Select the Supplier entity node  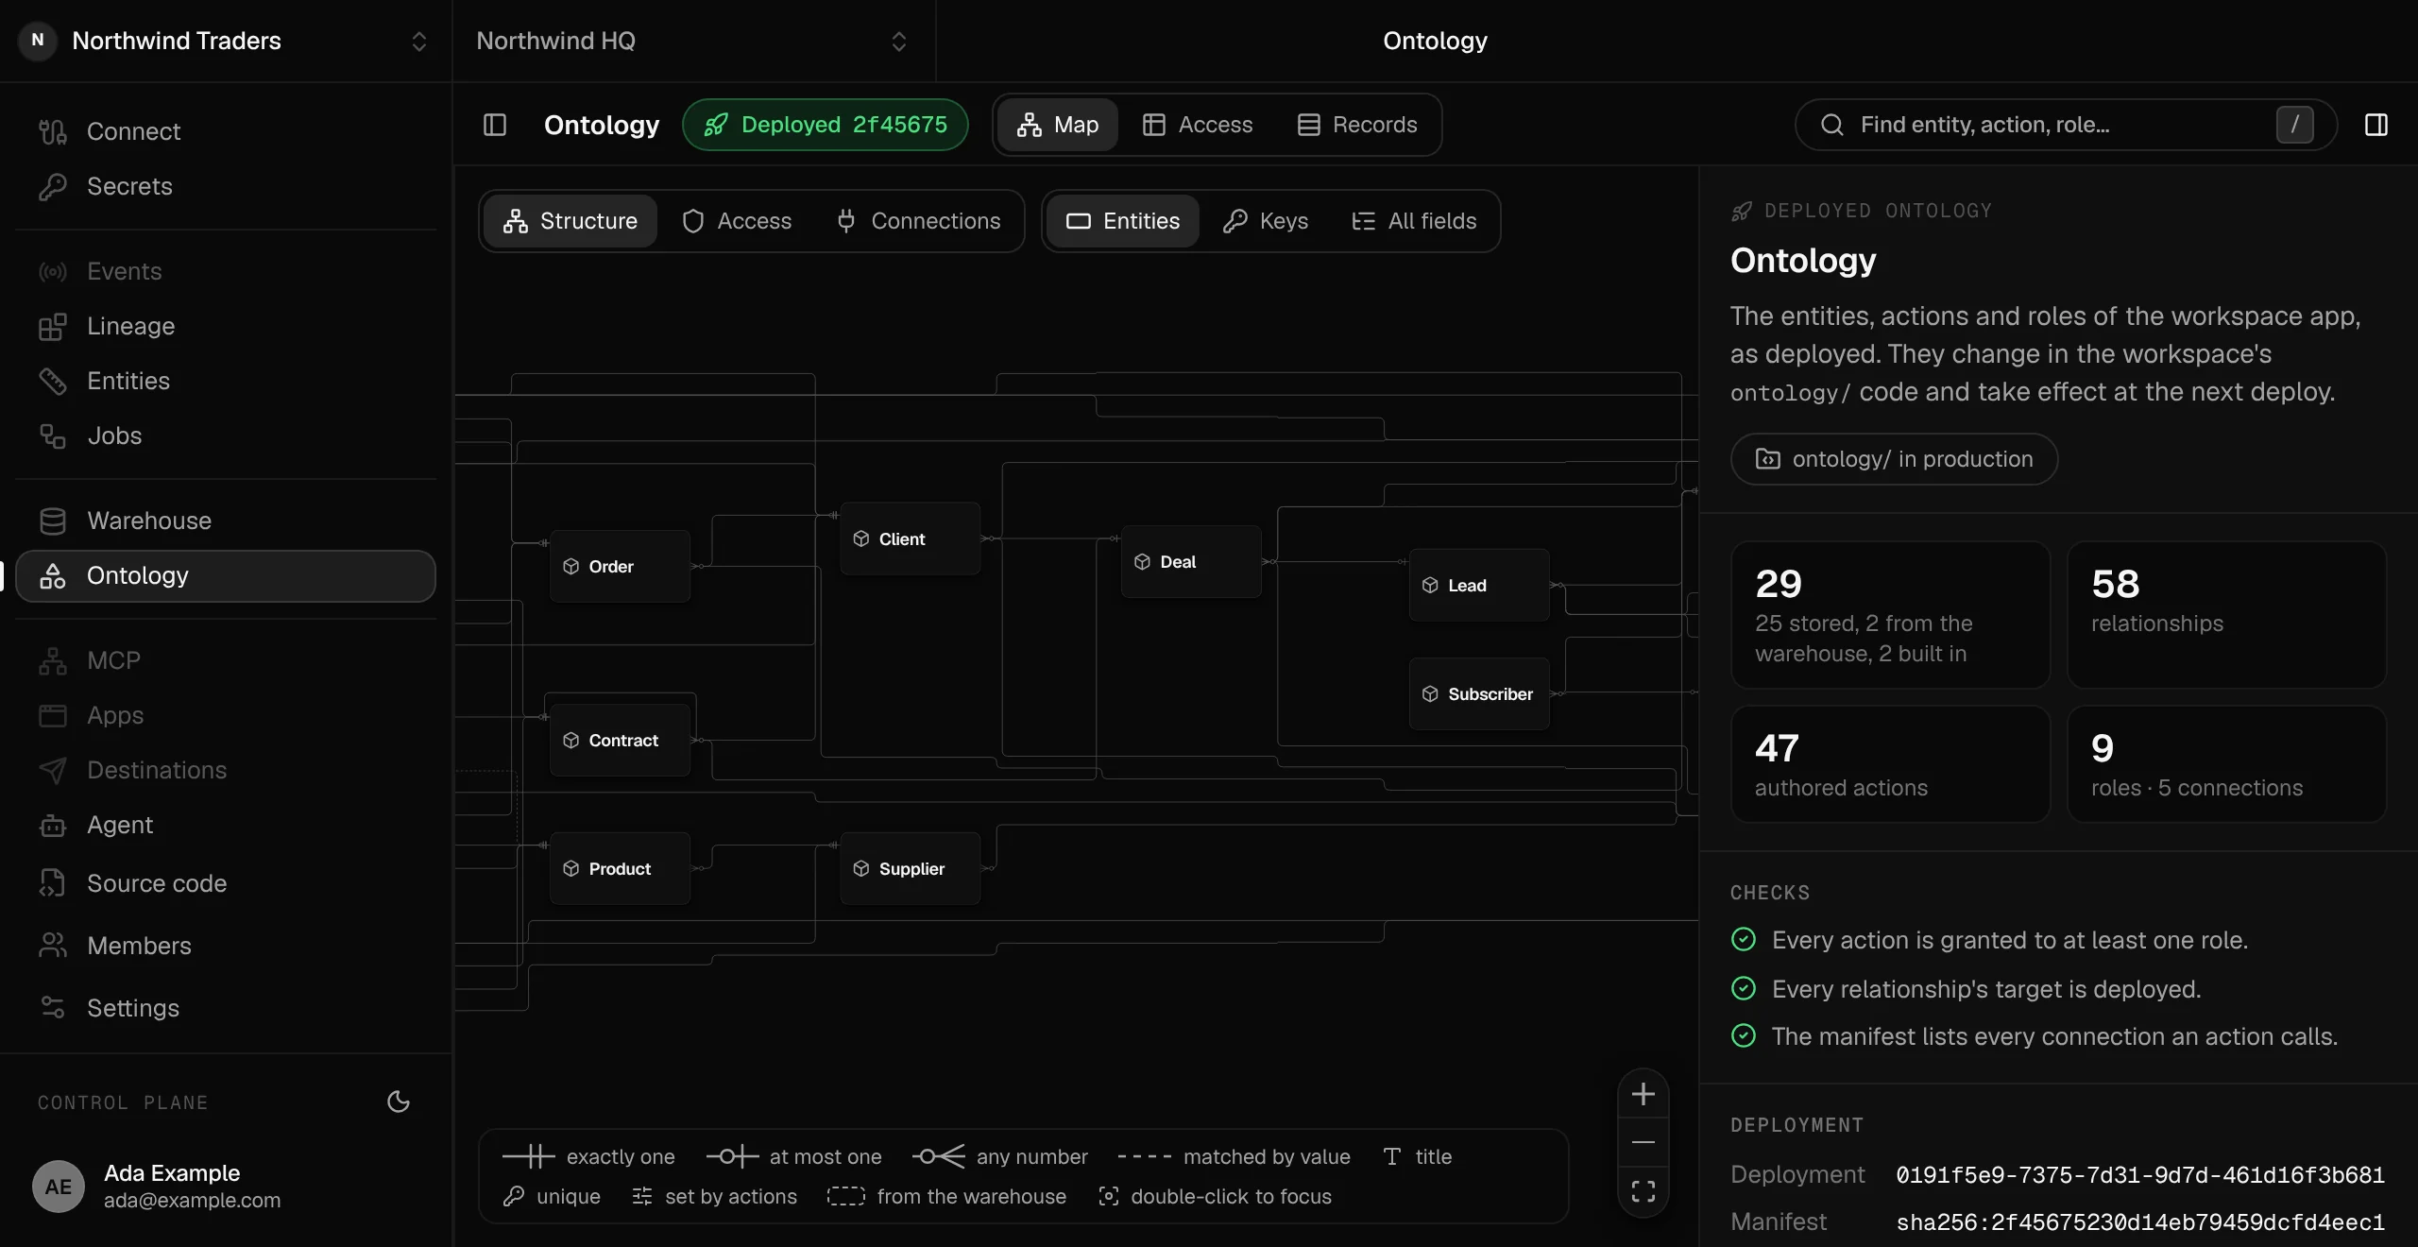point(911,869)
